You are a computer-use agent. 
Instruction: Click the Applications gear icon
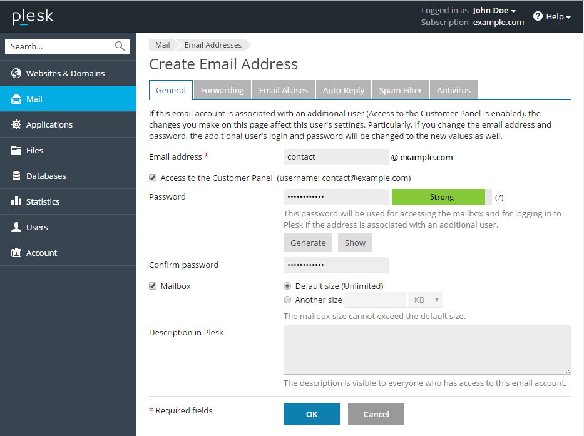coord(16,124)
